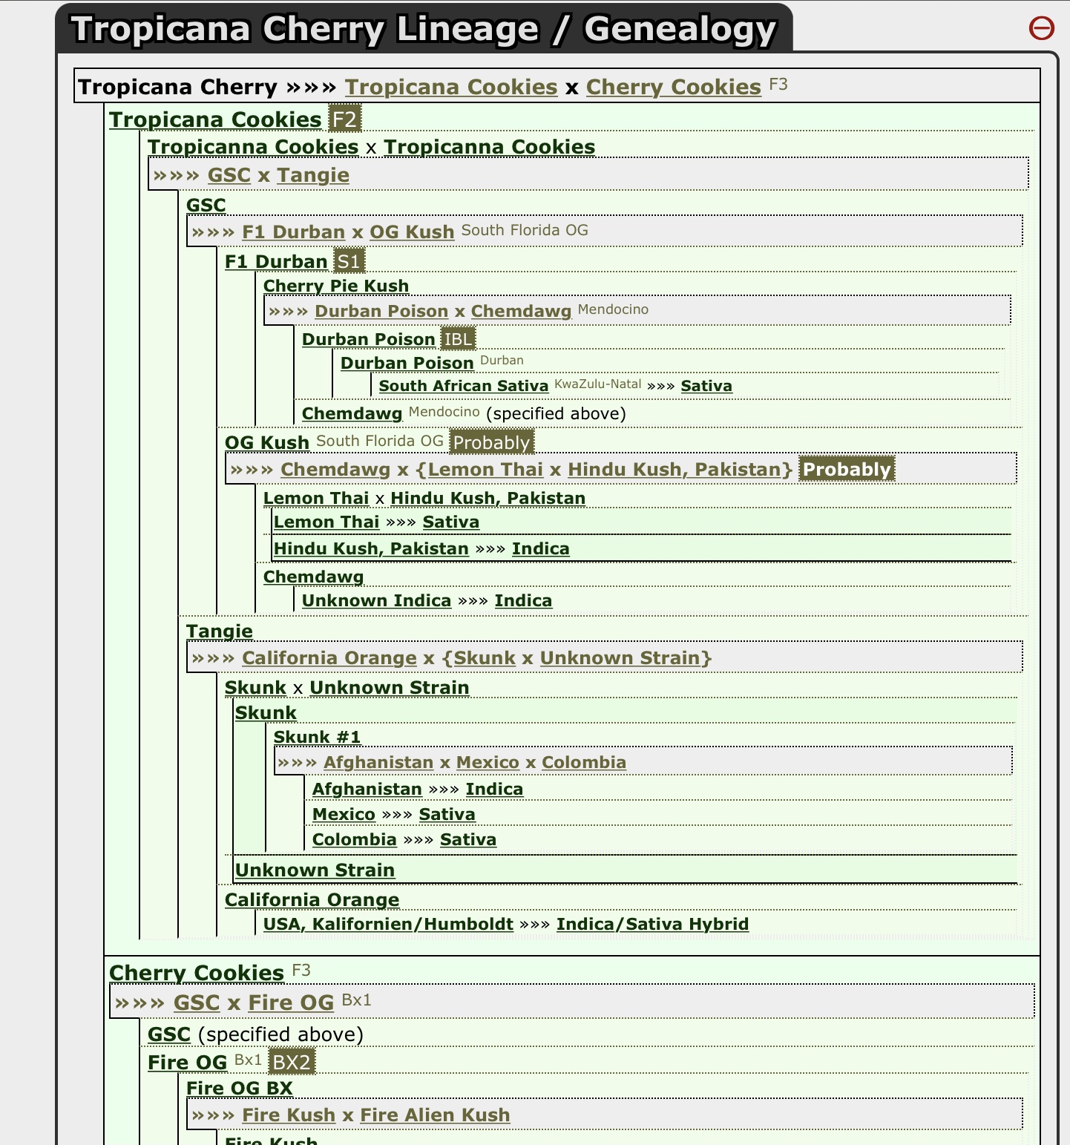Click the Fire Alien Kush link
This screenshot has height=1145, width=1070.
pyautogui.click(x=435, y=1115)
